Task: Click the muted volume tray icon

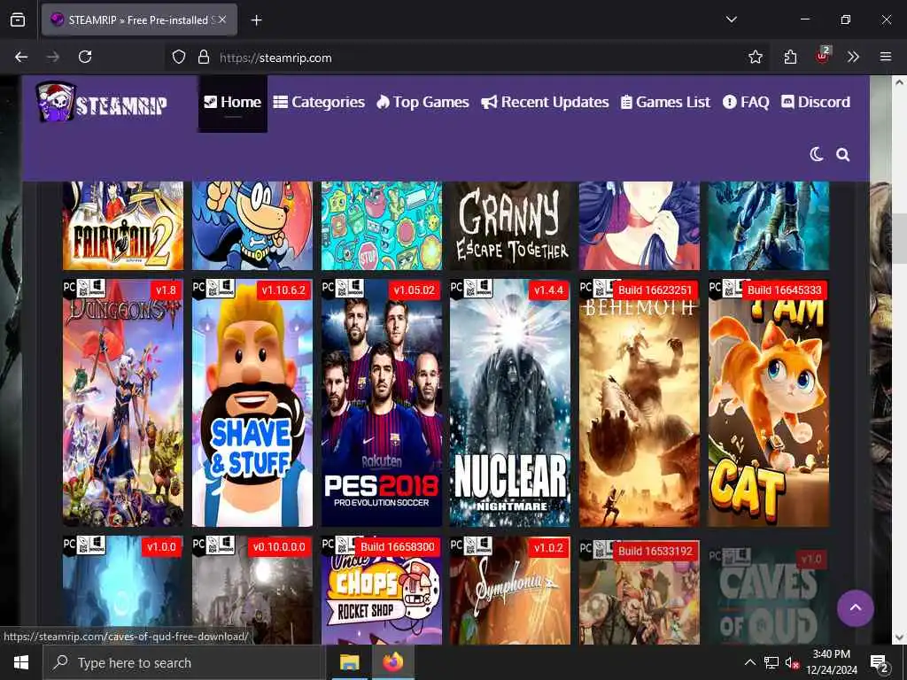Action: point(792,662)
